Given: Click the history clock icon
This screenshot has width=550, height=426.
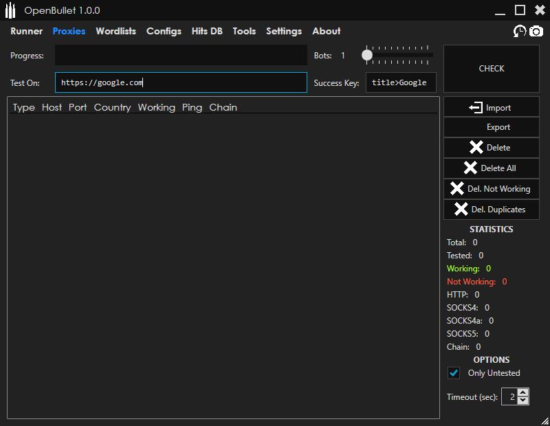Looking at the screenshot, I should (520, 31).
